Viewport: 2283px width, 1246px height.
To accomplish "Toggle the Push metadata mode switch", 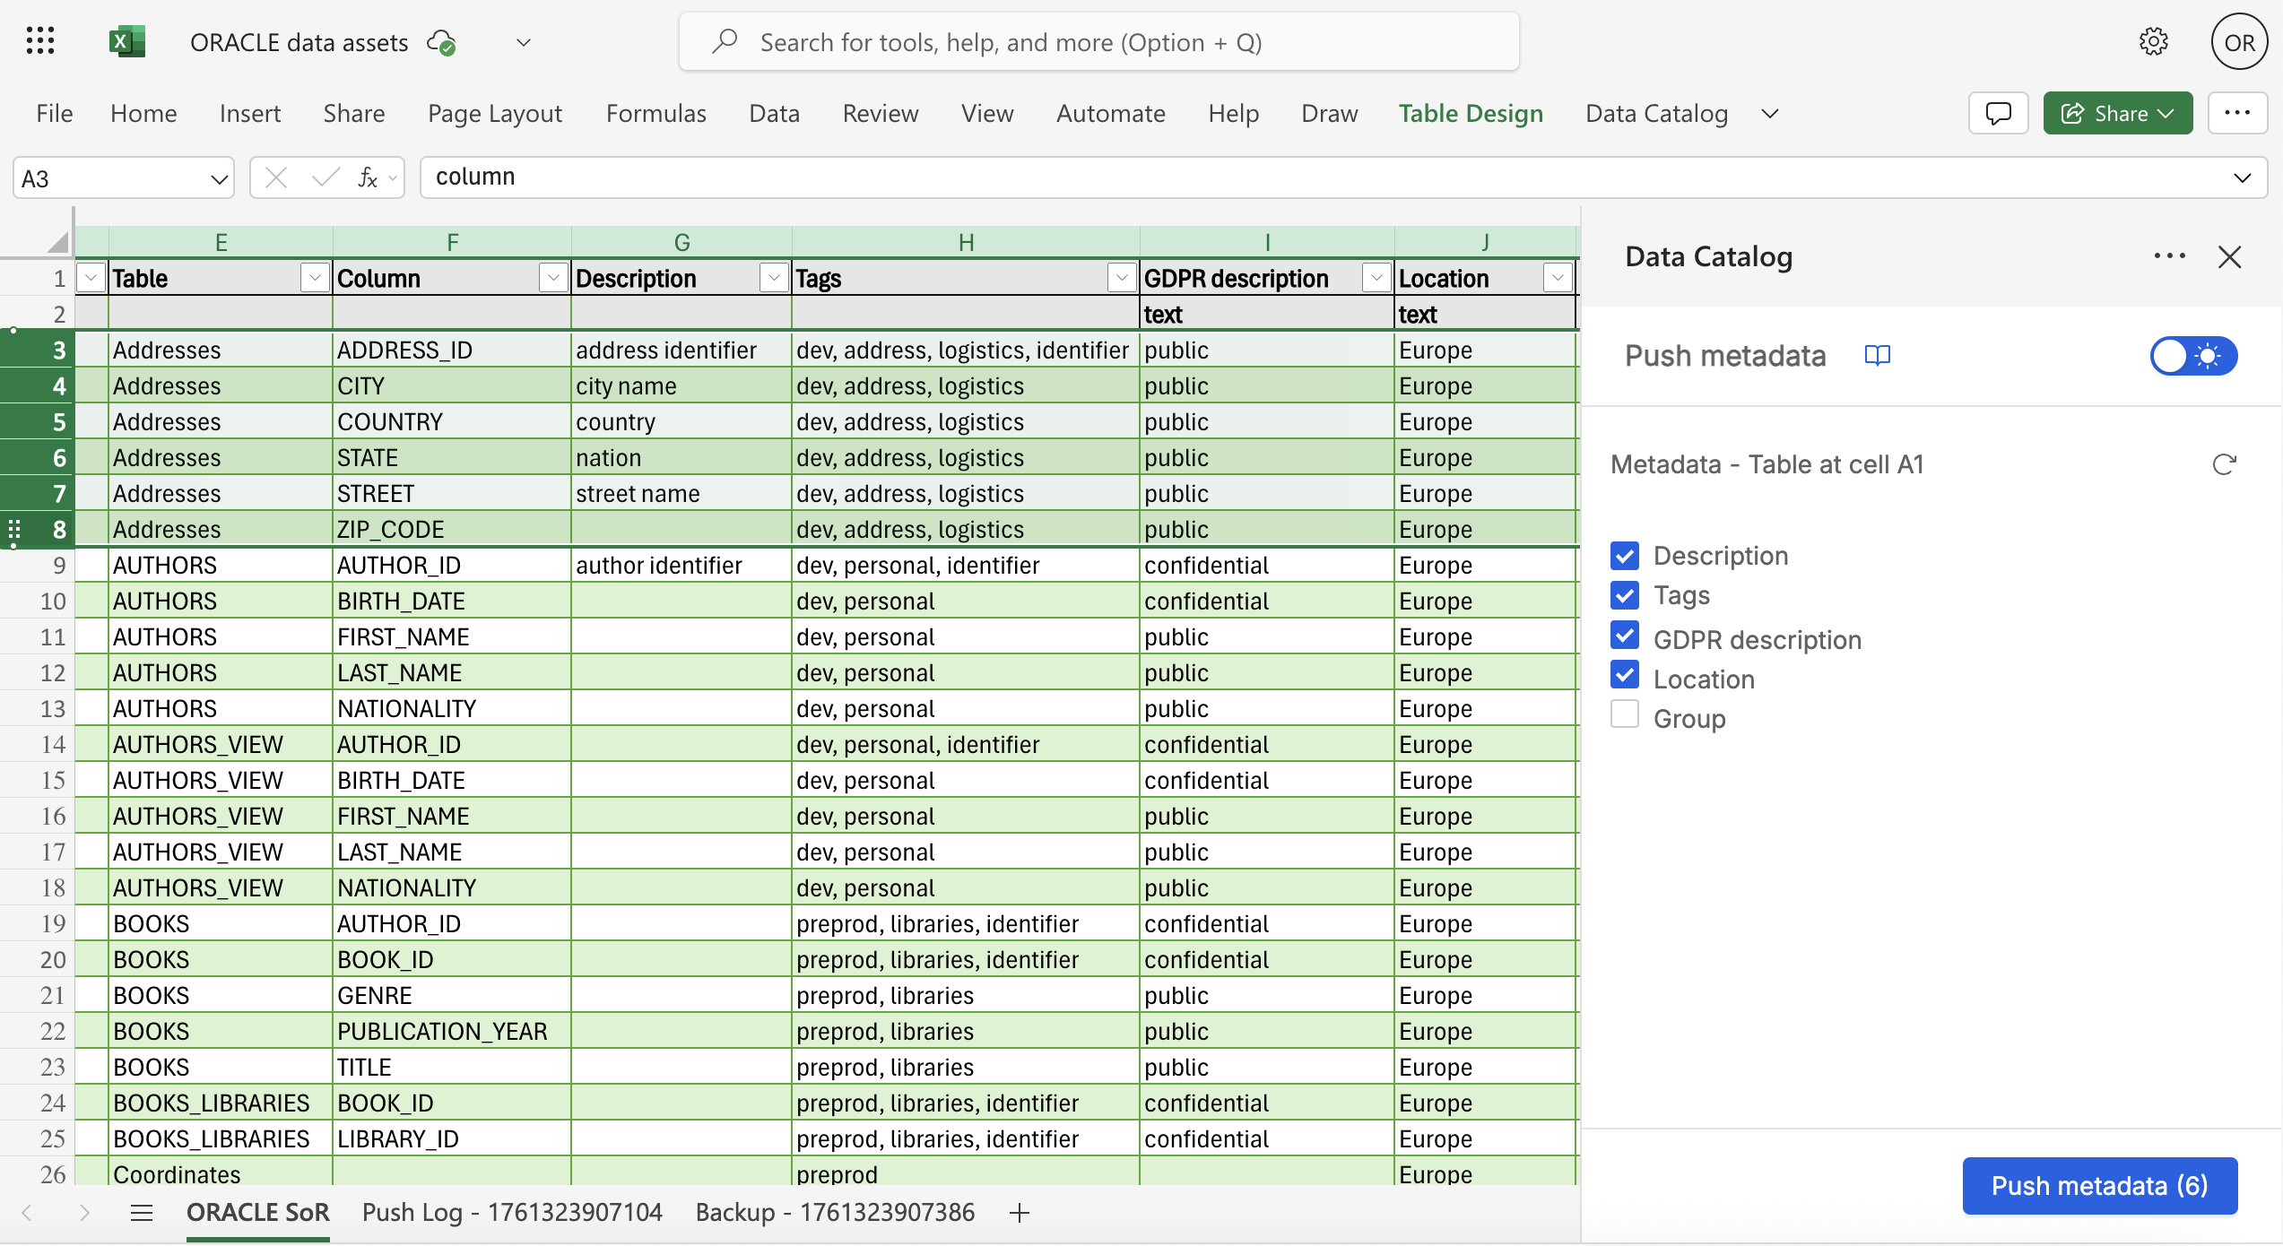I will click(2193, 356).
